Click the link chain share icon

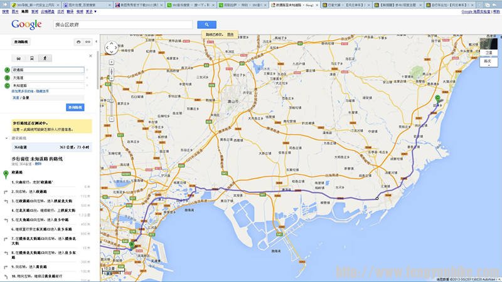pyautogui.click(x=88, y=42)
